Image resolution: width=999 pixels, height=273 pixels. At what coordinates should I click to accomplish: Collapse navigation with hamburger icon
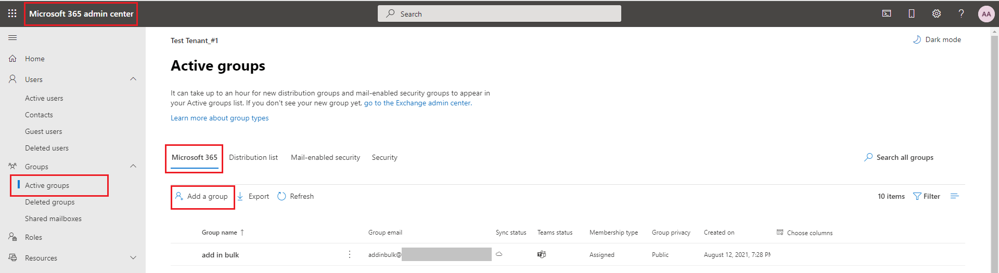[12, 38]
